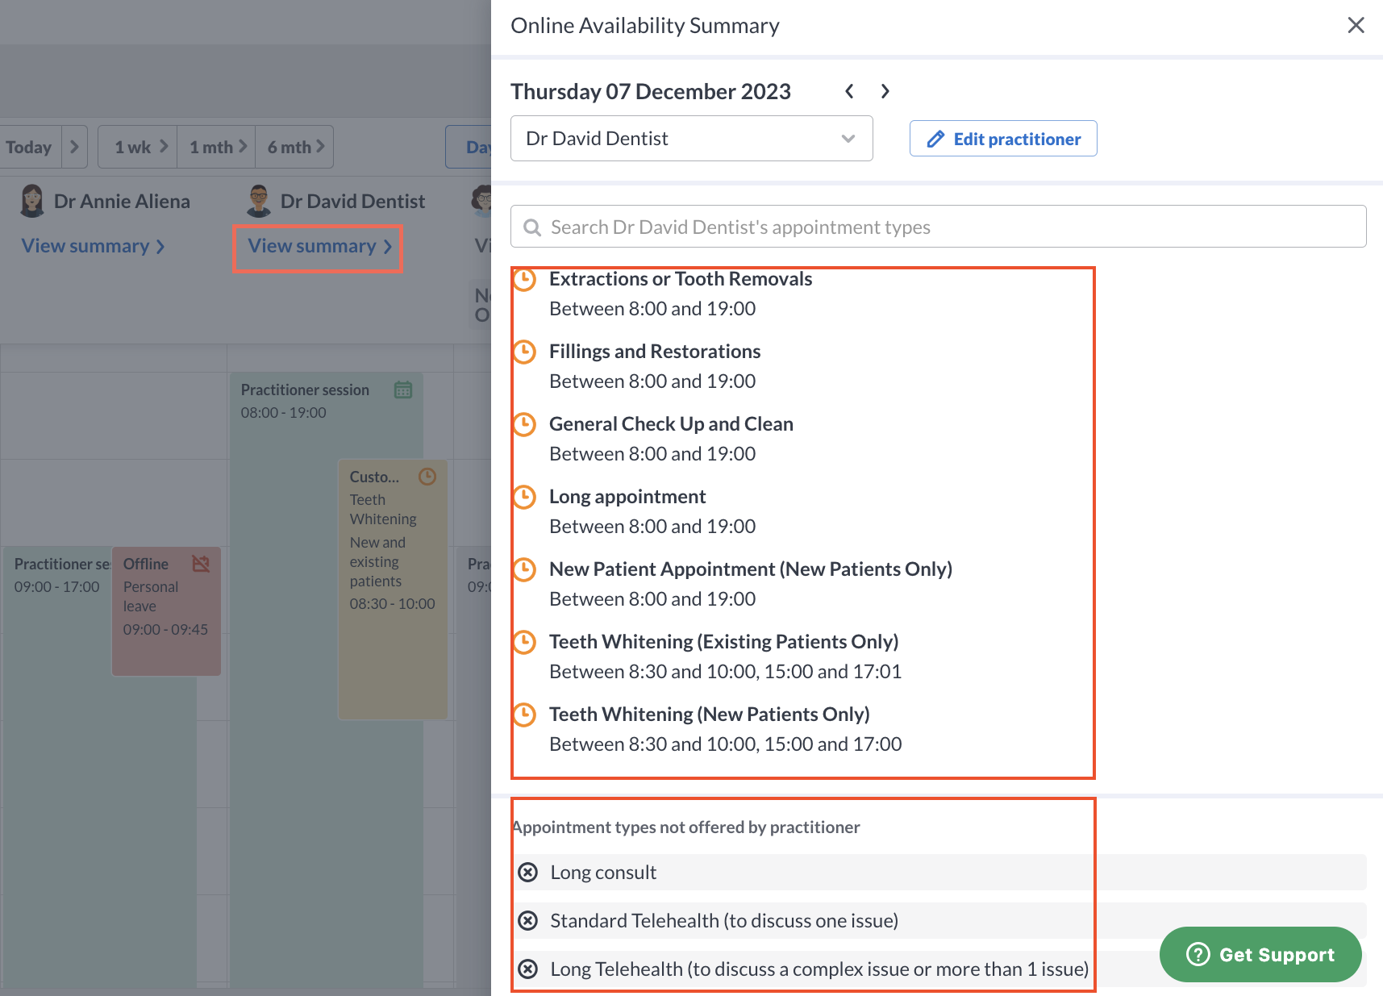
Task: Click the search magnifier icon
Action: pos(532,227)
